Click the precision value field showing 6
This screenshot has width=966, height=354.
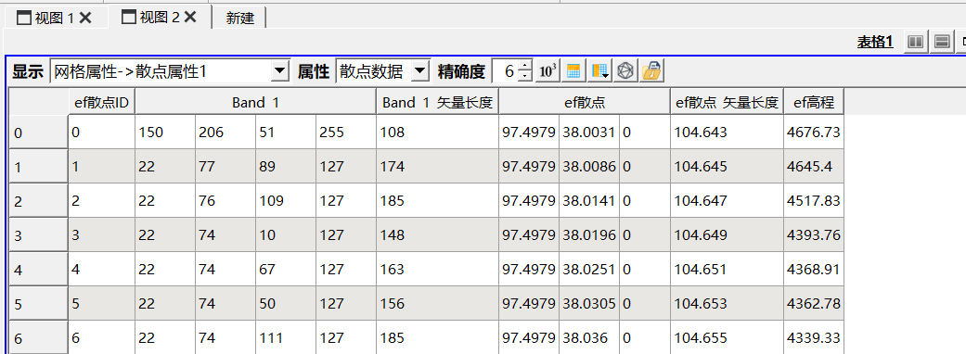point(505,71)
